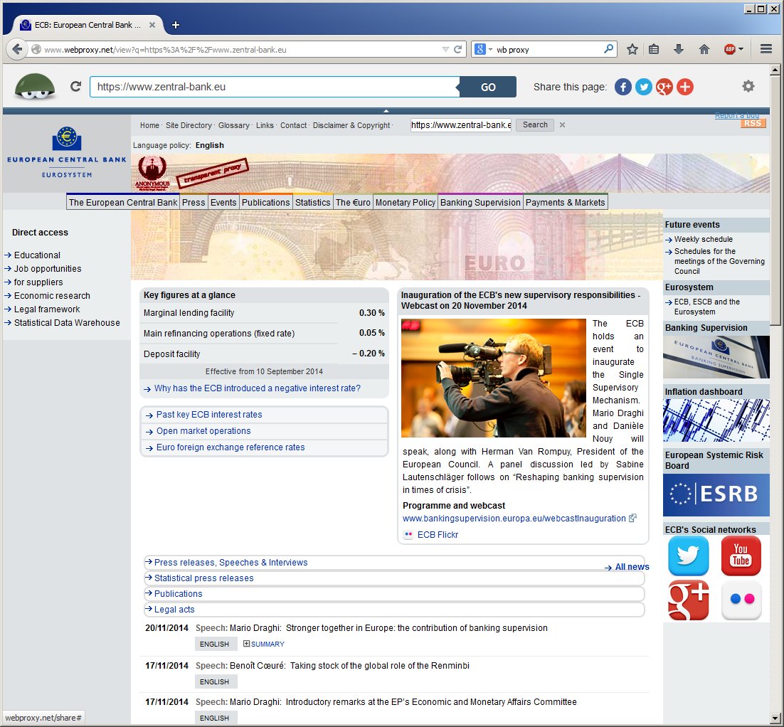This screenshot has height=727, width=784.
Task: Reload page using address bar refresh icon
Action: [457, 50]
